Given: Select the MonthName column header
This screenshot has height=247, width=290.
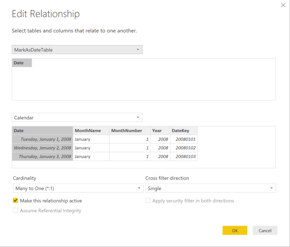Looking at the screenshot, I should 91,131.
